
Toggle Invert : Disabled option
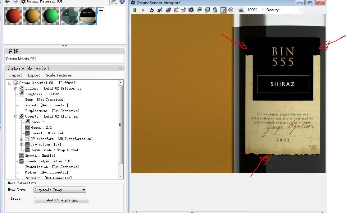tap(47, 133)
